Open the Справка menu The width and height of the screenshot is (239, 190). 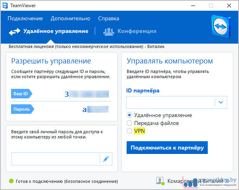pos(108,18)
